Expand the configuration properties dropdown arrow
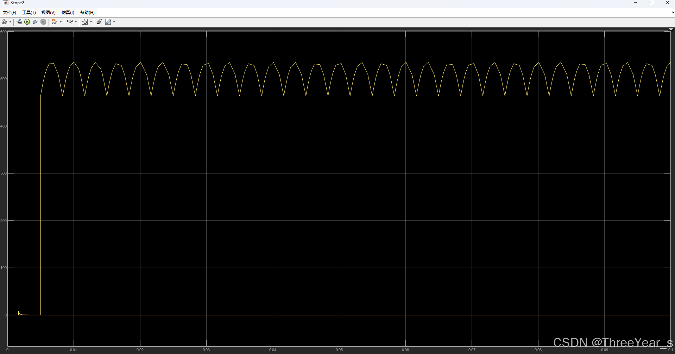The image size is (675, 354). [11, 22]
